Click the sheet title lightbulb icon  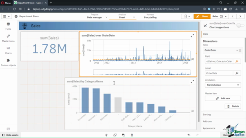pos(25,26)
